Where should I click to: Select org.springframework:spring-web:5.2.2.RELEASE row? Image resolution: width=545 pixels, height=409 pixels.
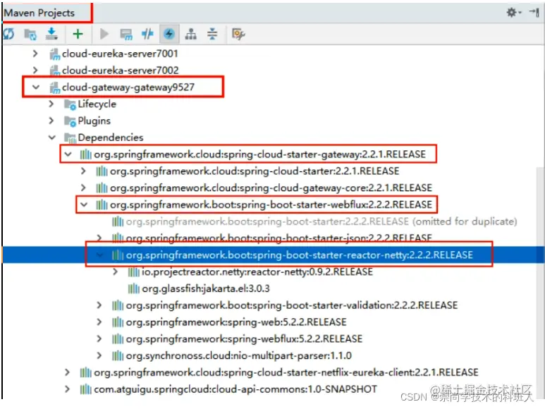pos(236,322)
